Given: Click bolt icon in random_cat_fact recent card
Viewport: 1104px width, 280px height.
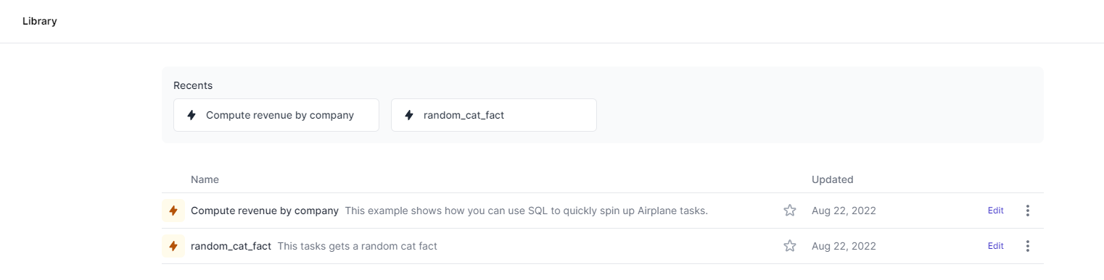Looking at the screenshot, I should point(409,115).
